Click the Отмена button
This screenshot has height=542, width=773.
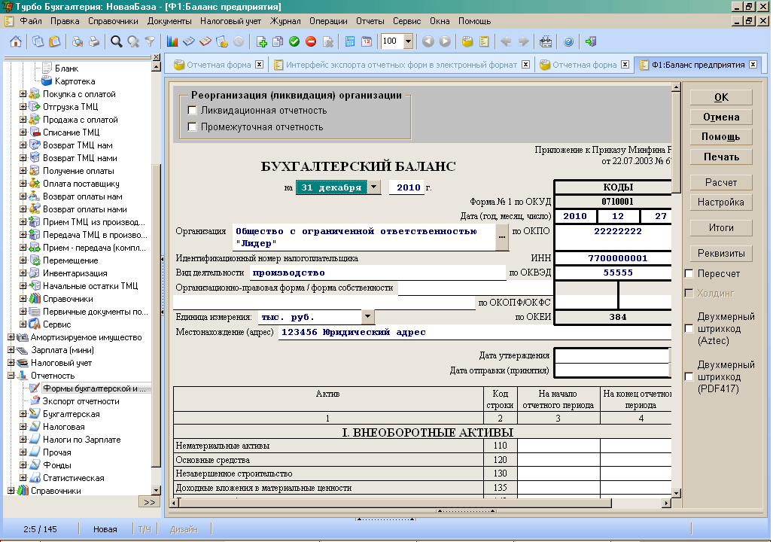point(721,117)
